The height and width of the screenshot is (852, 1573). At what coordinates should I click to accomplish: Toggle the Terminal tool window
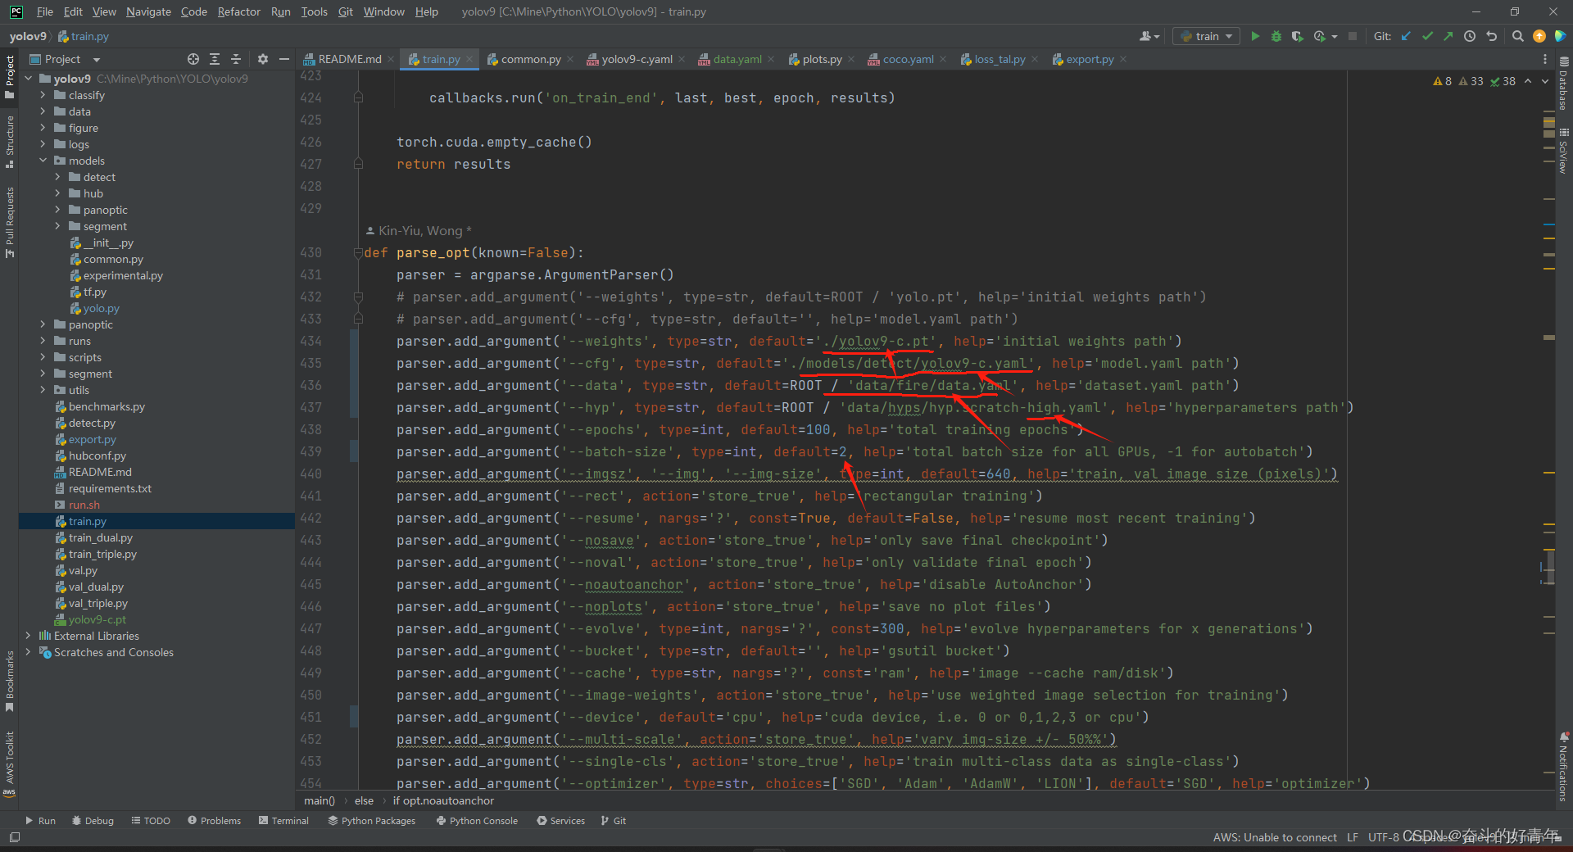tap(283, 820)
